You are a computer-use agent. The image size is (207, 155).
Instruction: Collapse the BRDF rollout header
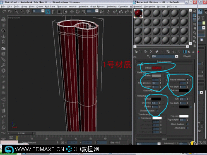164,139
